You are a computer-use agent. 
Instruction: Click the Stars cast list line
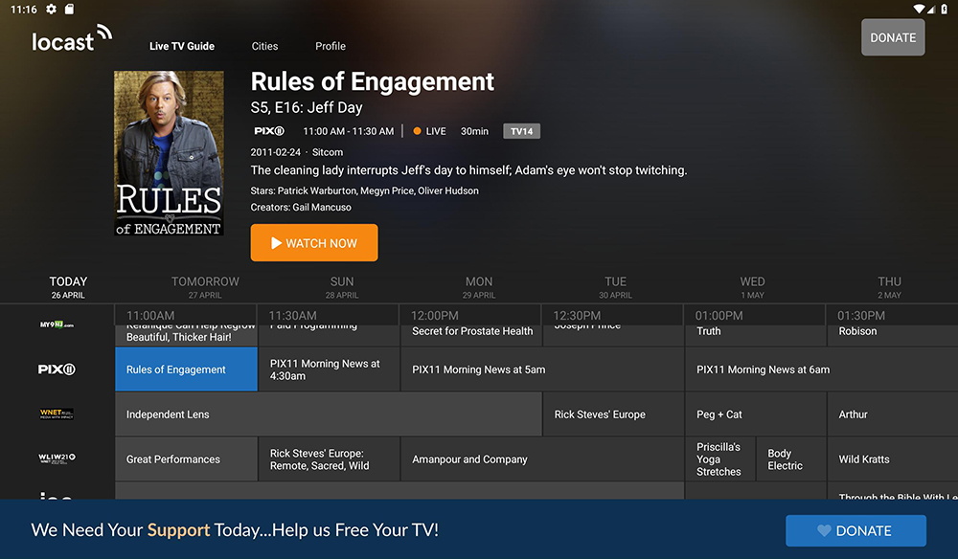coord(365,191)
